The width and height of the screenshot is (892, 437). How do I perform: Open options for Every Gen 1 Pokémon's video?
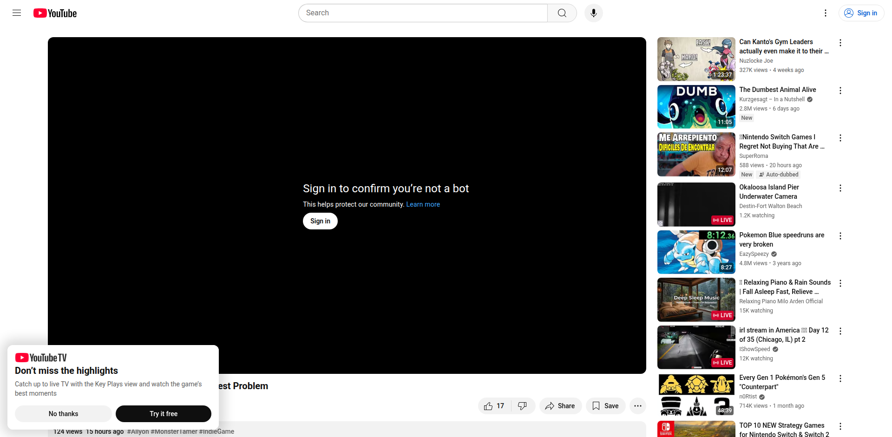840,378
